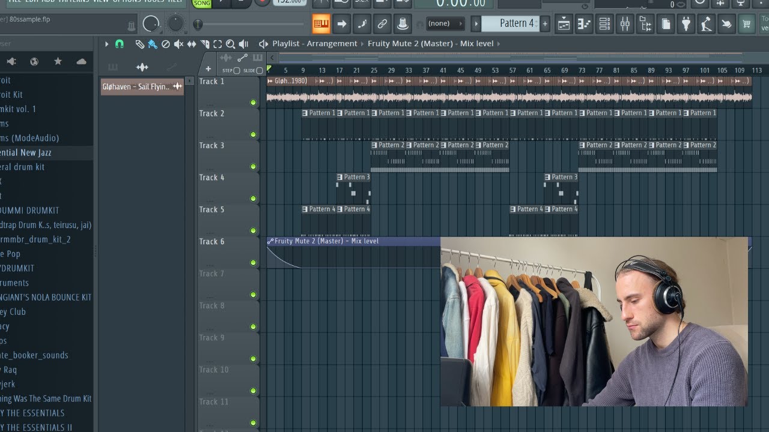Select the Slip tool double-arrow icon
Viewport: 769px width, 432px height.
pos(192,44)
